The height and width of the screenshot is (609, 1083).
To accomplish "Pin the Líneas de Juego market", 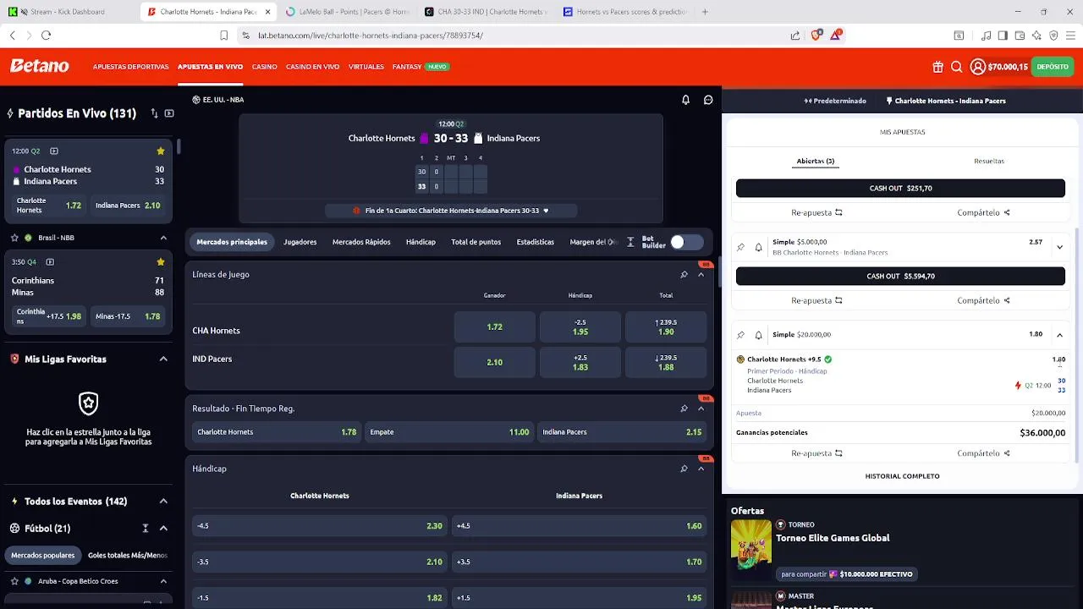I will click(x=684, y=275).
